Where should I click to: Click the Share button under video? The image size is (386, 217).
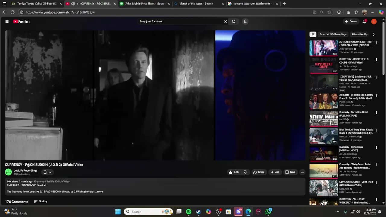(259, 172)
